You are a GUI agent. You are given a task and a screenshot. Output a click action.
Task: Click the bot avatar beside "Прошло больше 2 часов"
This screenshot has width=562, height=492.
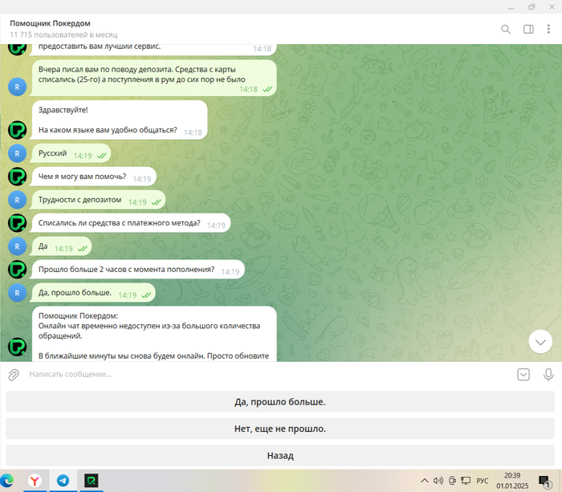(17, 270)
